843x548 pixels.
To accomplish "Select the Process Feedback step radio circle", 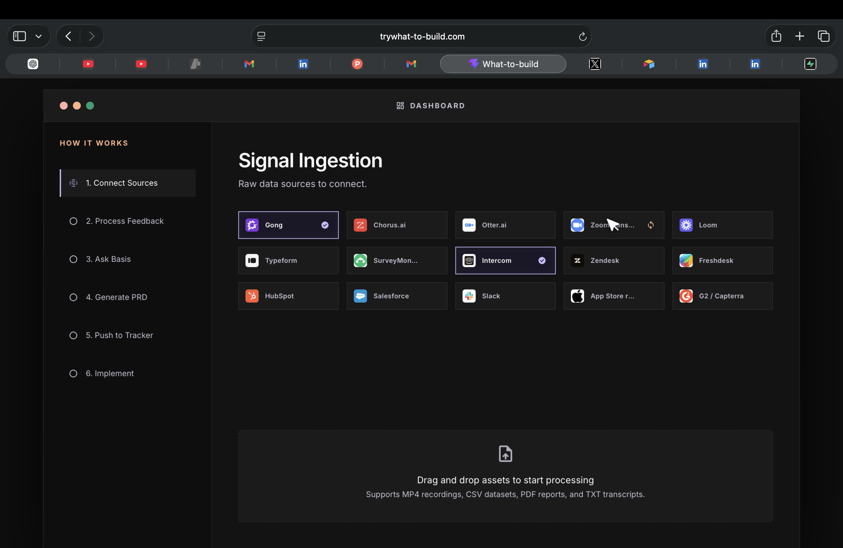I will [73, 221].
